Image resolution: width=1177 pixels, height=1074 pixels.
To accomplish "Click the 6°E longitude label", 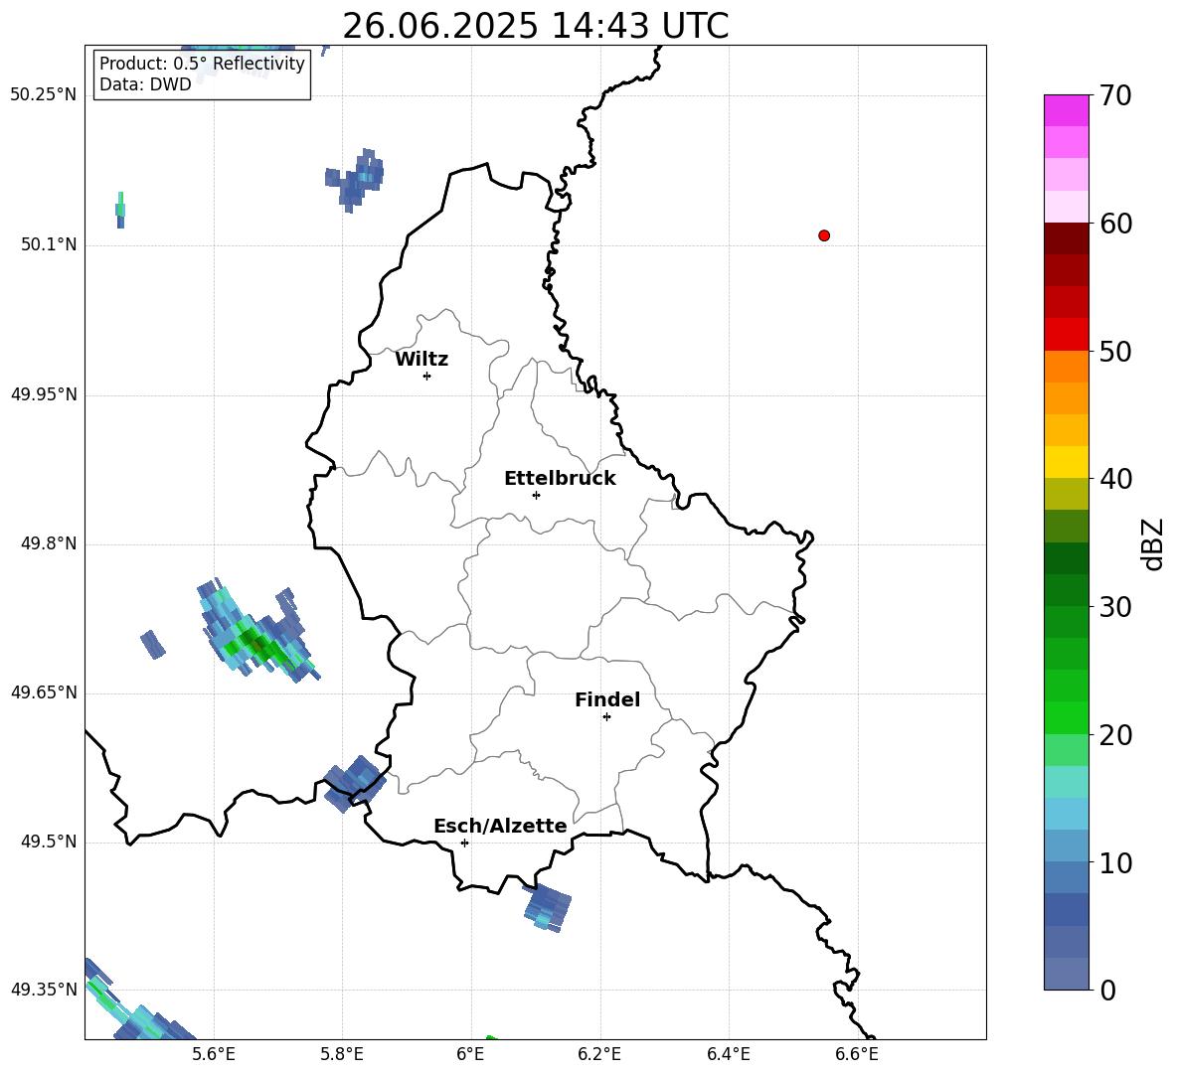I will [470, 1054].
